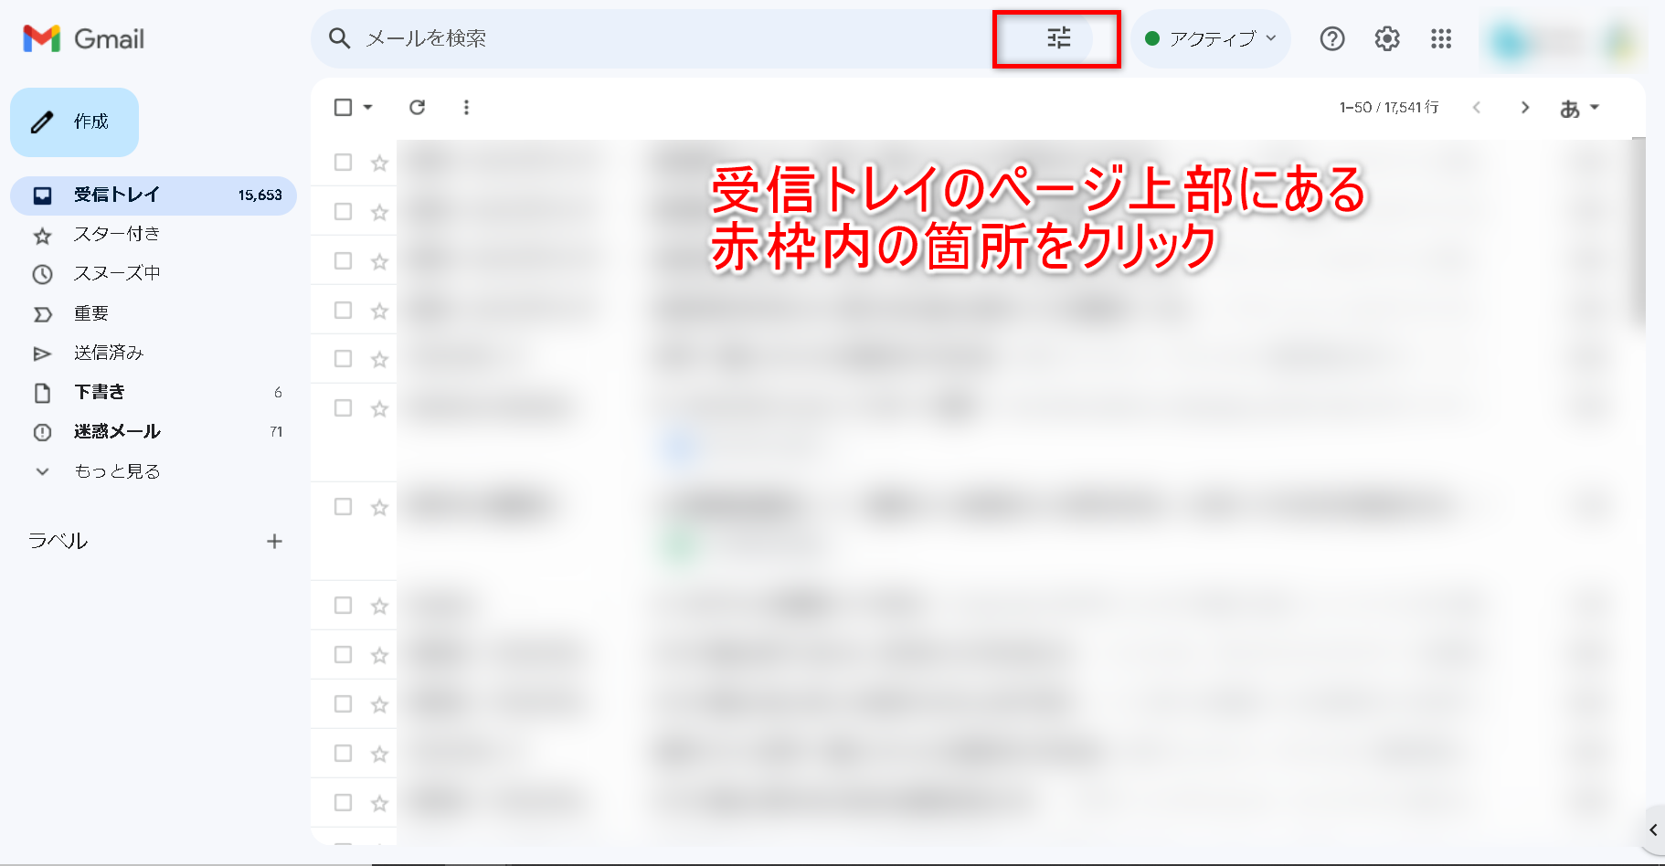Screen dimensions: 1665x866
Task: Open the settings gear icon
Action: coord(1386,38)
